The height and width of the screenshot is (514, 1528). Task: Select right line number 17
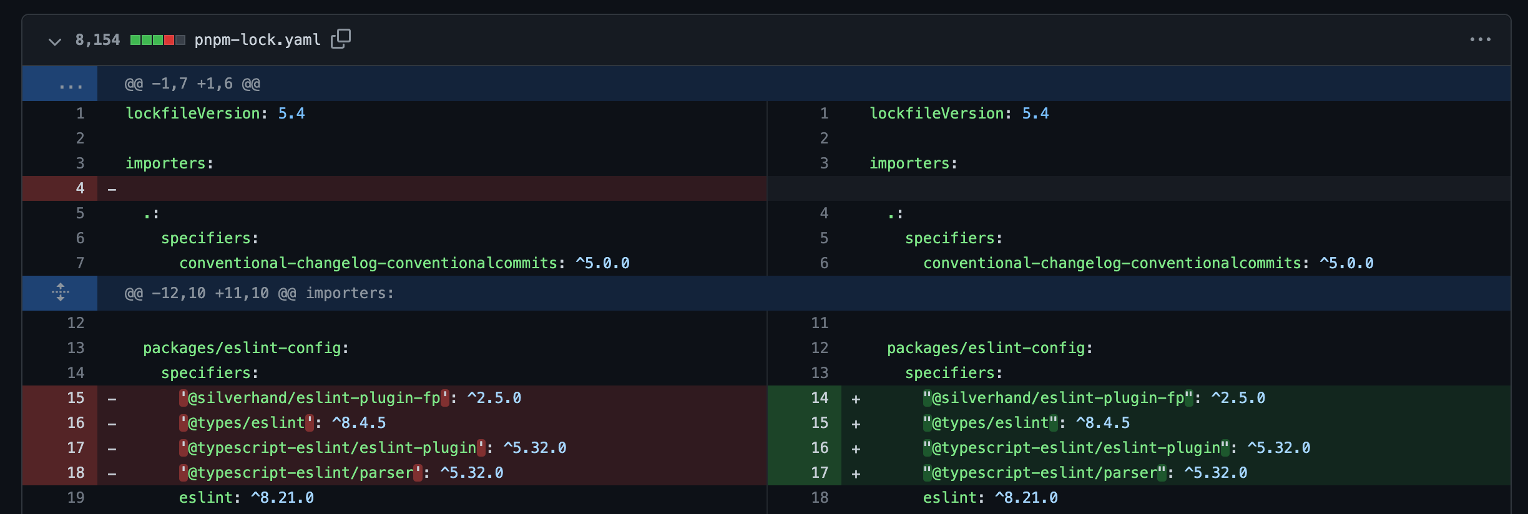tap(805, 473)
